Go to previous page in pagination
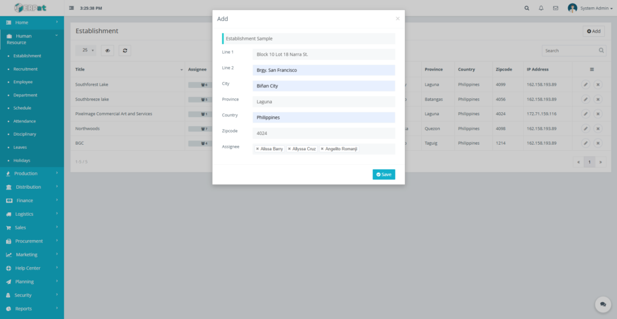 (578, 162)
